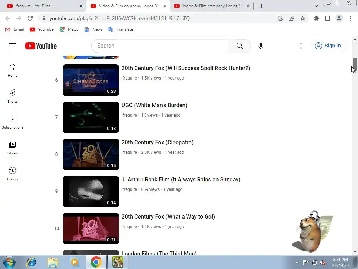Play J. Arthur Rank thumbnail 0:14
Screen dimensions: 358x269
[91, 192]
